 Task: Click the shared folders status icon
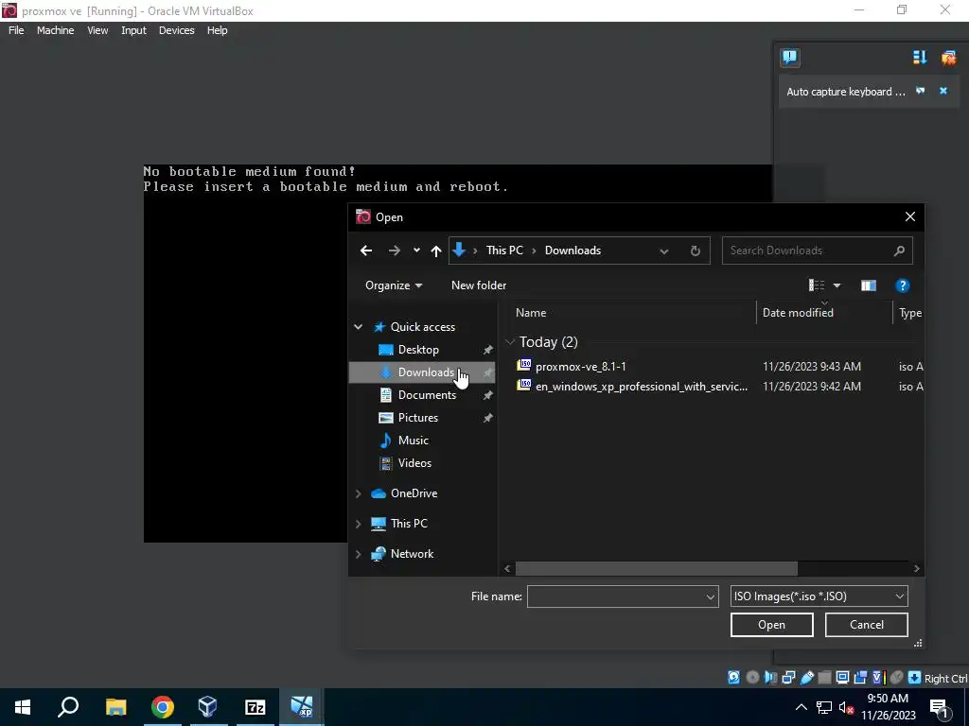point(824,677)
